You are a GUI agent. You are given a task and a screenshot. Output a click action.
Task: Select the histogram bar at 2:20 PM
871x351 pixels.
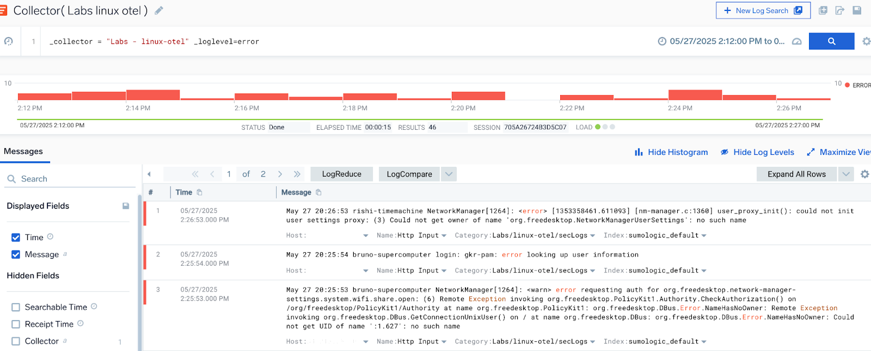pyautogui.click(x=479, y=96)
